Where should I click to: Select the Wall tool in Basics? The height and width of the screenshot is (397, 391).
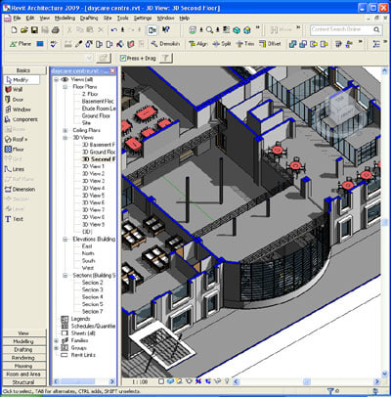click(14, 89)
